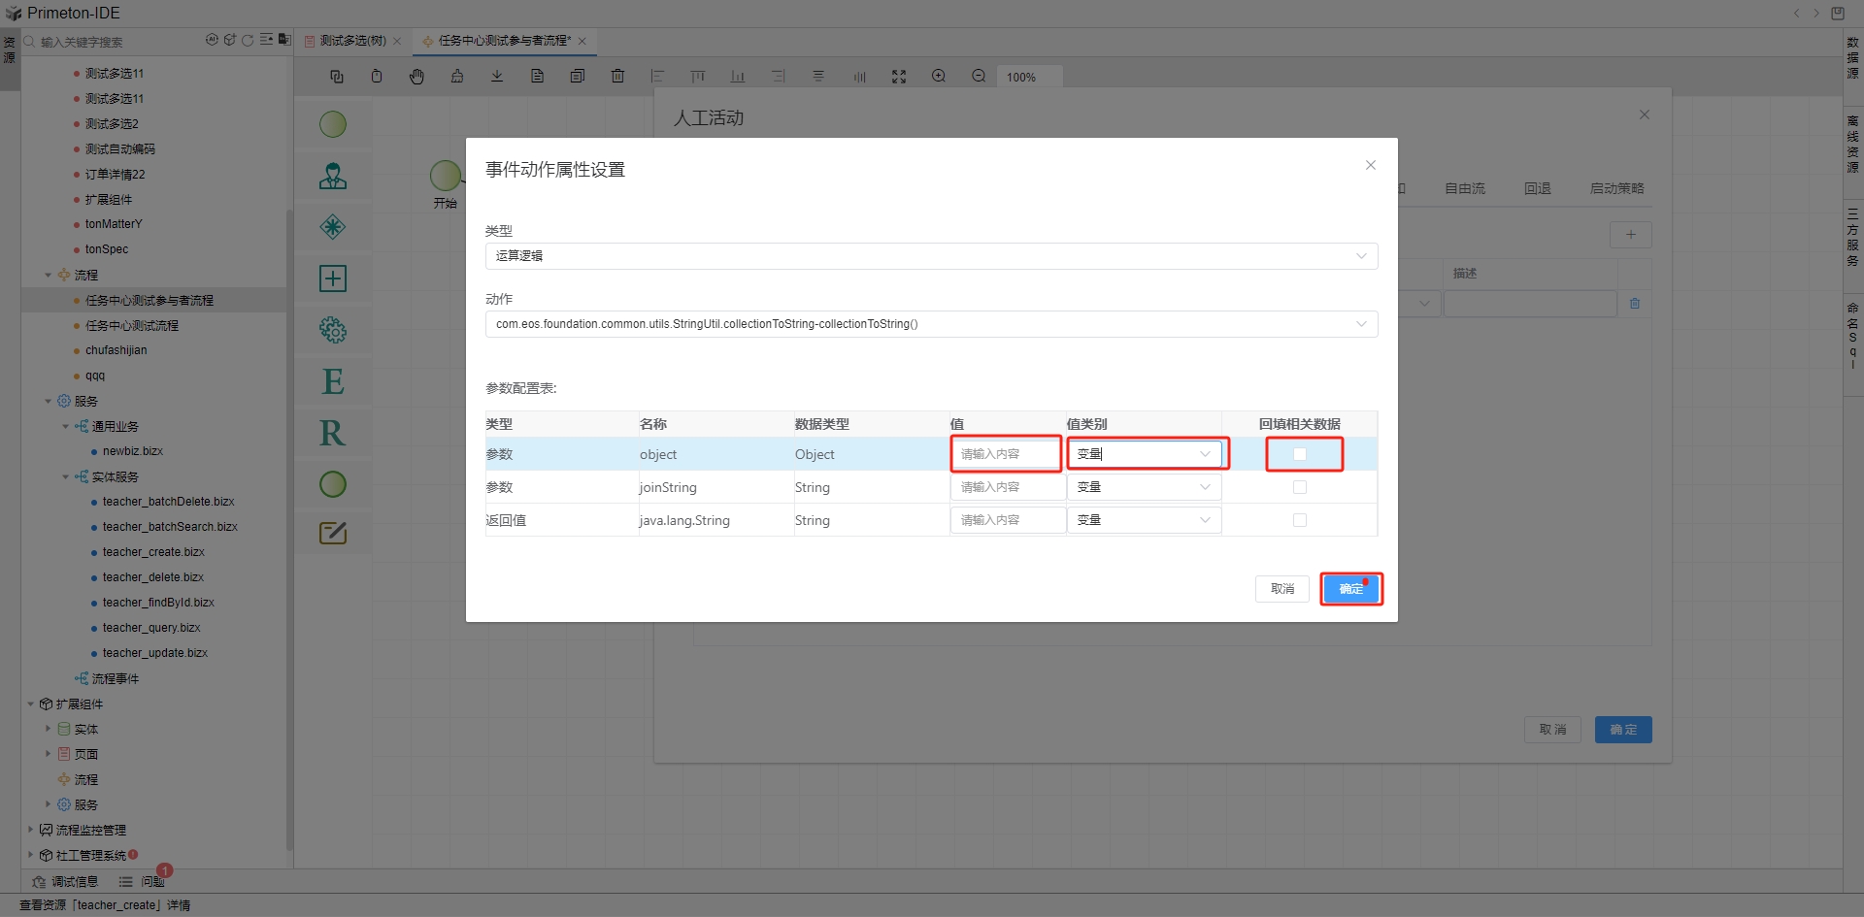Click the download arrow toolbar icon

pyautogui.click(x=497, y=77)
